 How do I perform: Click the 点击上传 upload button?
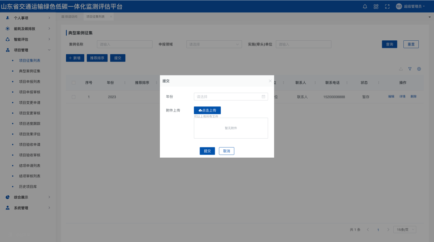click(x=207, y=111)
